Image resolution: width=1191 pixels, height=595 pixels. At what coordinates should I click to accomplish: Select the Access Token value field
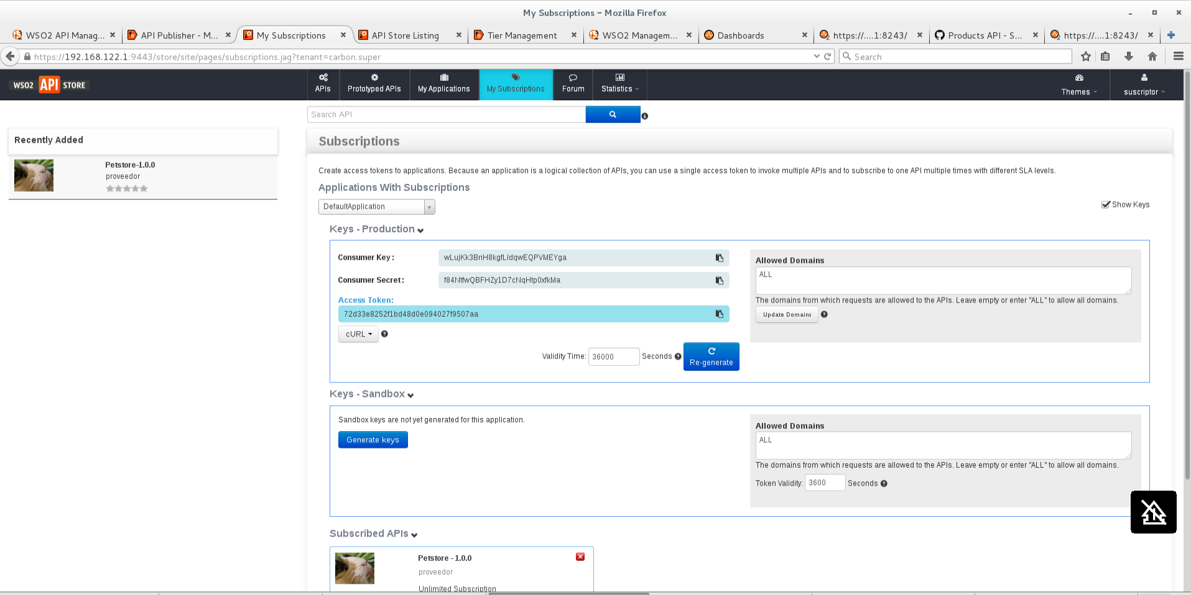534,314
